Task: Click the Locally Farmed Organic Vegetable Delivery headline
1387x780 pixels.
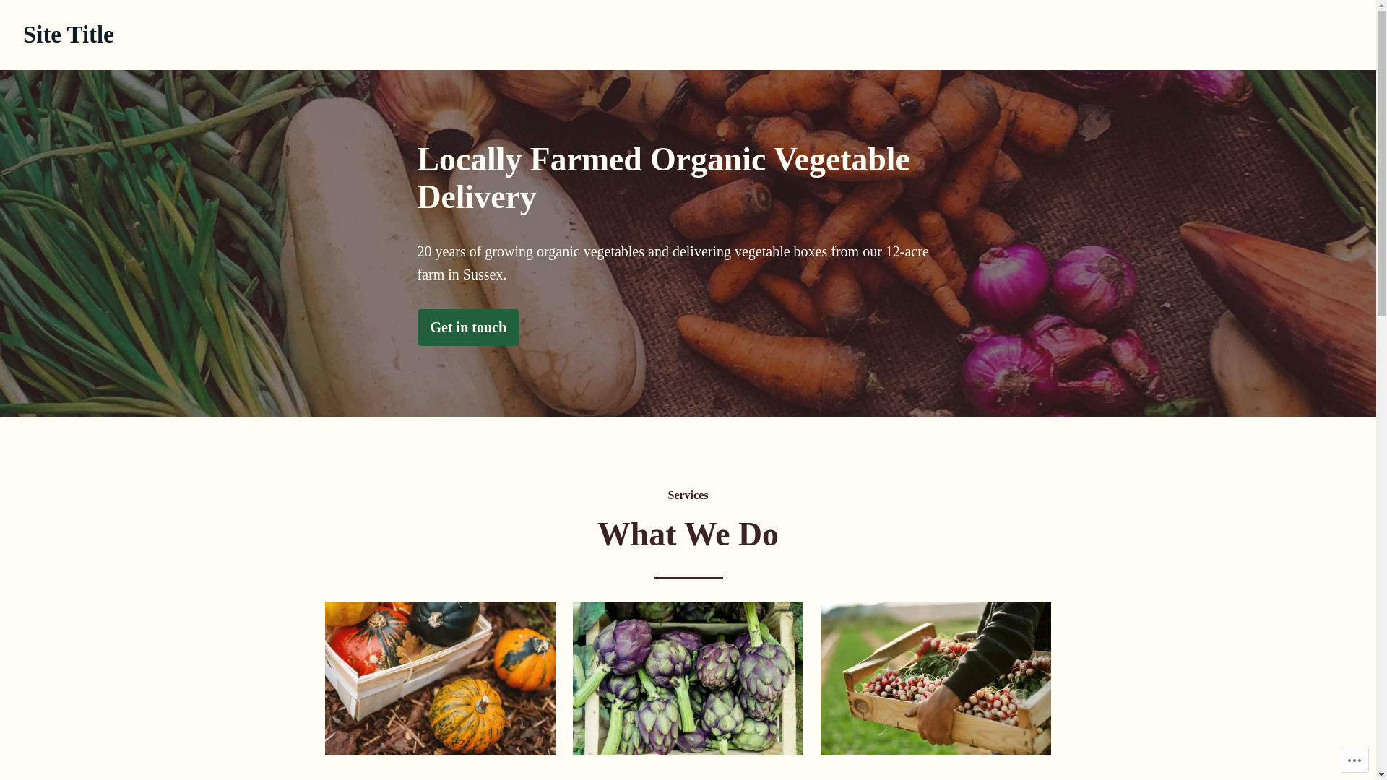Action: coord(663,178)
